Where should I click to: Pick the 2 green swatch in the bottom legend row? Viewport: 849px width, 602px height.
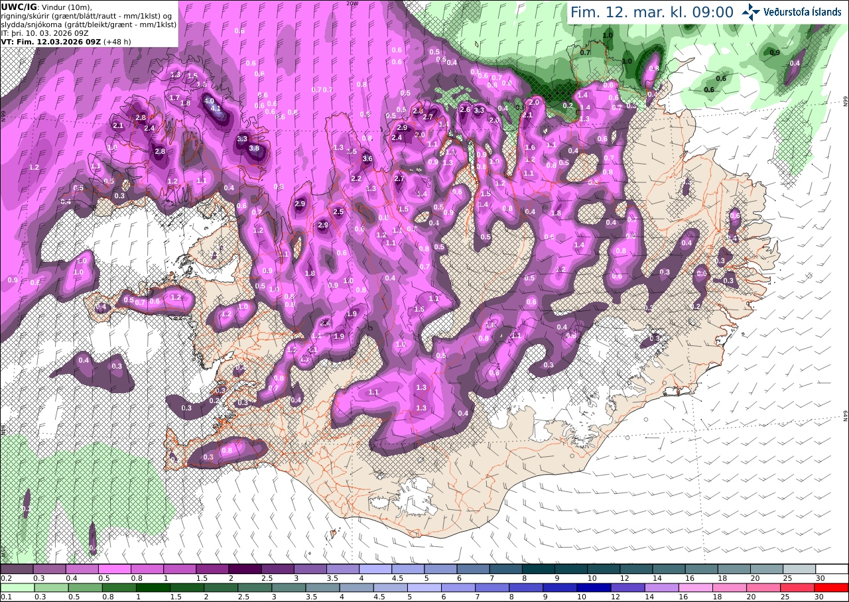coord(221,587)
